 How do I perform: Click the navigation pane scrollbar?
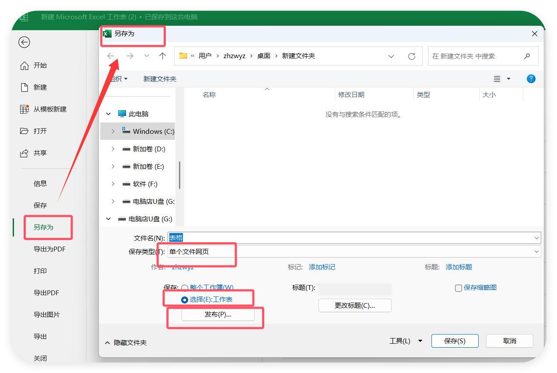pyautogui.click(x=180, y=175)
